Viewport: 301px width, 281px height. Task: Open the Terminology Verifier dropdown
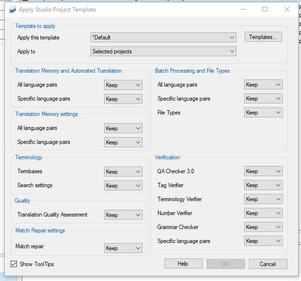[263, 199]
